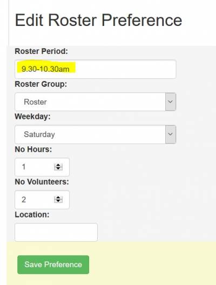
Task: Click the Roster Group dropdown chevron arrow
Action: [x=170, y=102]
